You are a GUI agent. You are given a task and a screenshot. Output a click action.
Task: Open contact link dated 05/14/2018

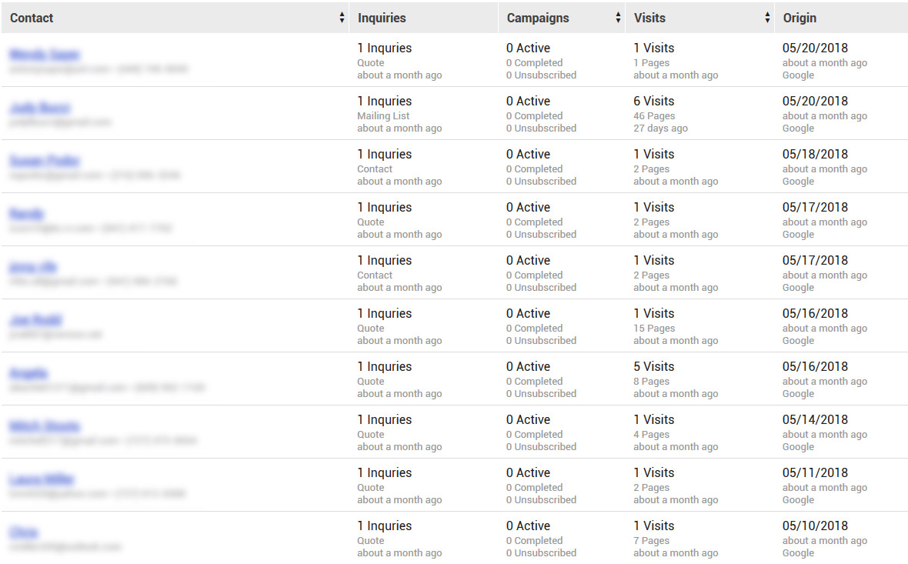(45, 426)
